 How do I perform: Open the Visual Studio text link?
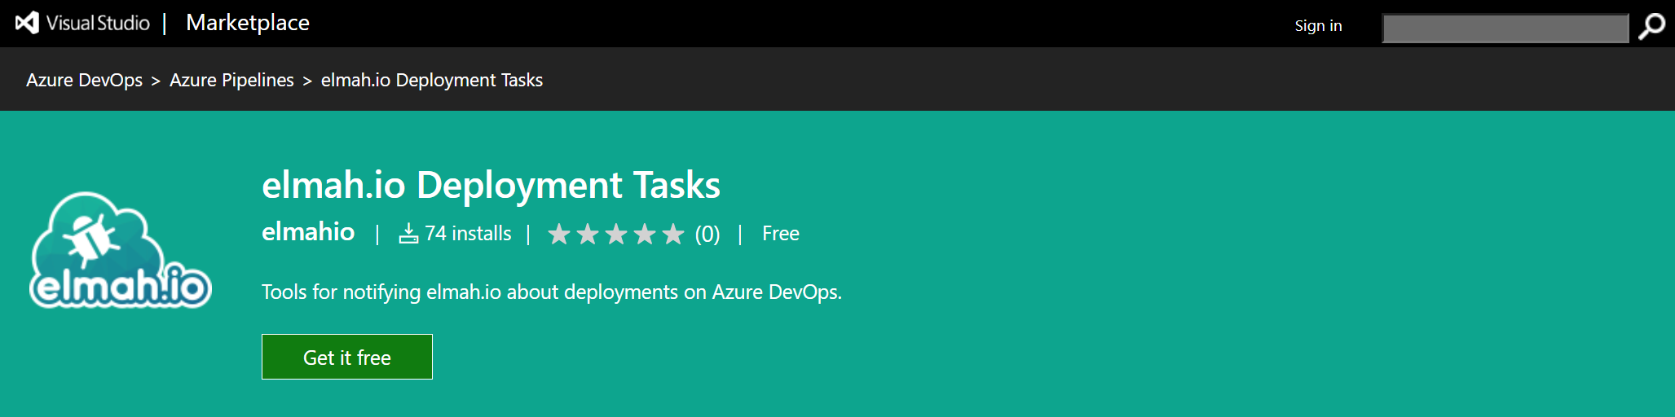(x=98, y=23)
